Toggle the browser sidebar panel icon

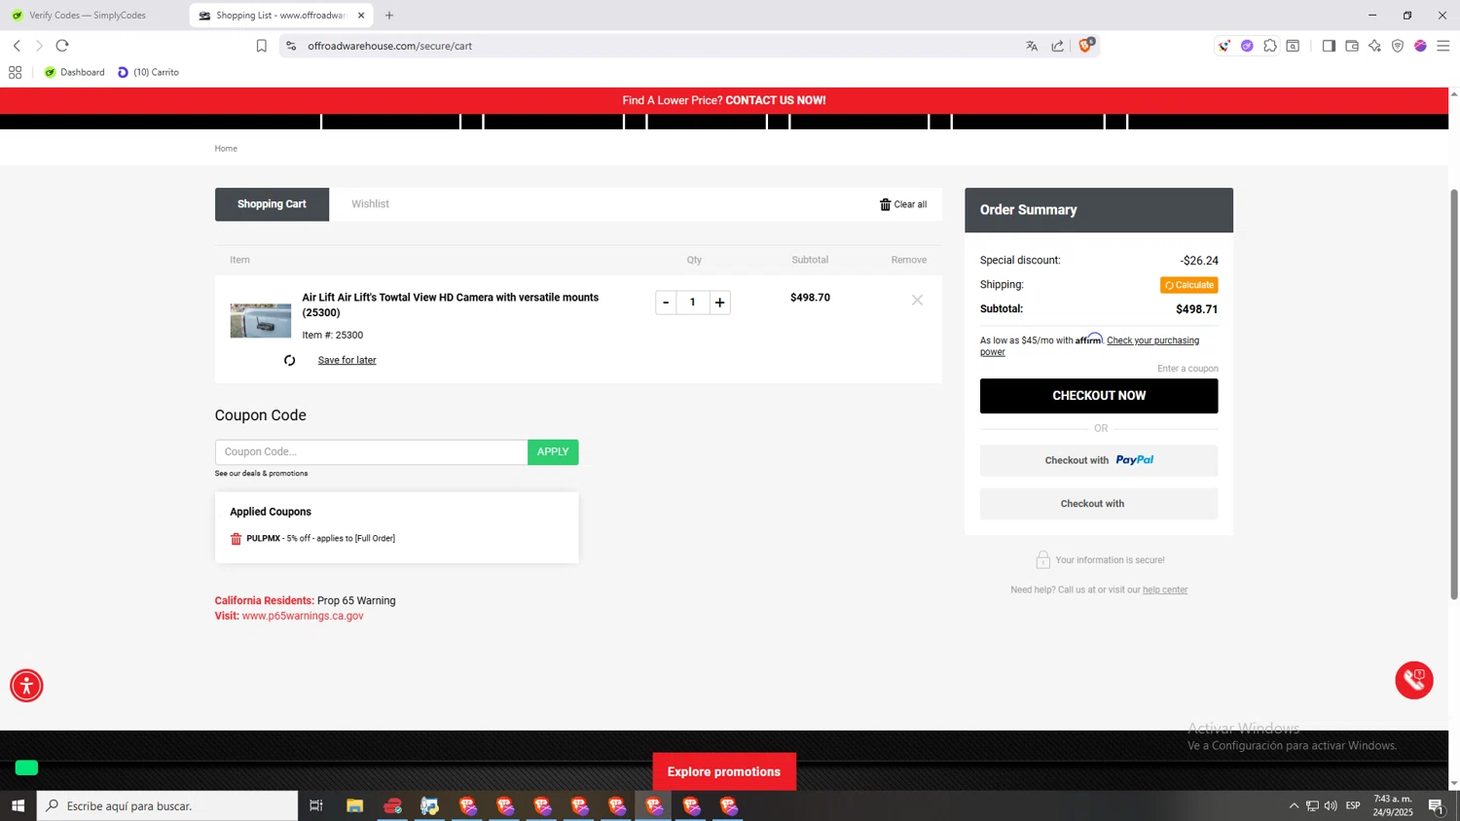point(1329,46)
